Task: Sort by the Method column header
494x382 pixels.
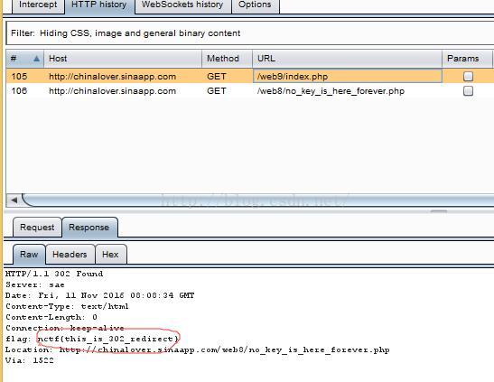Action: click(x=228, y=59)
